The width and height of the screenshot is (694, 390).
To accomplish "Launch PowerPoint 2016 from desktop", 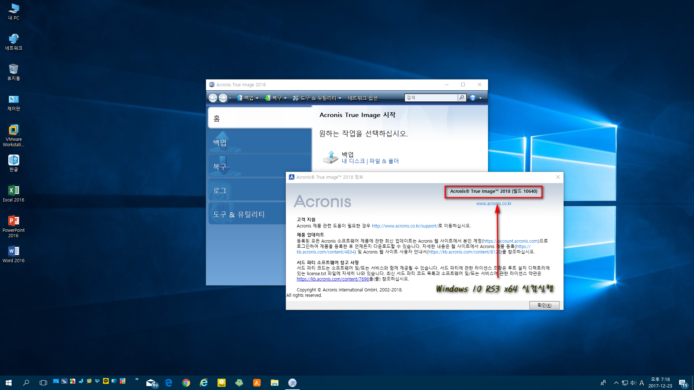I will click(x=14, y=226).
